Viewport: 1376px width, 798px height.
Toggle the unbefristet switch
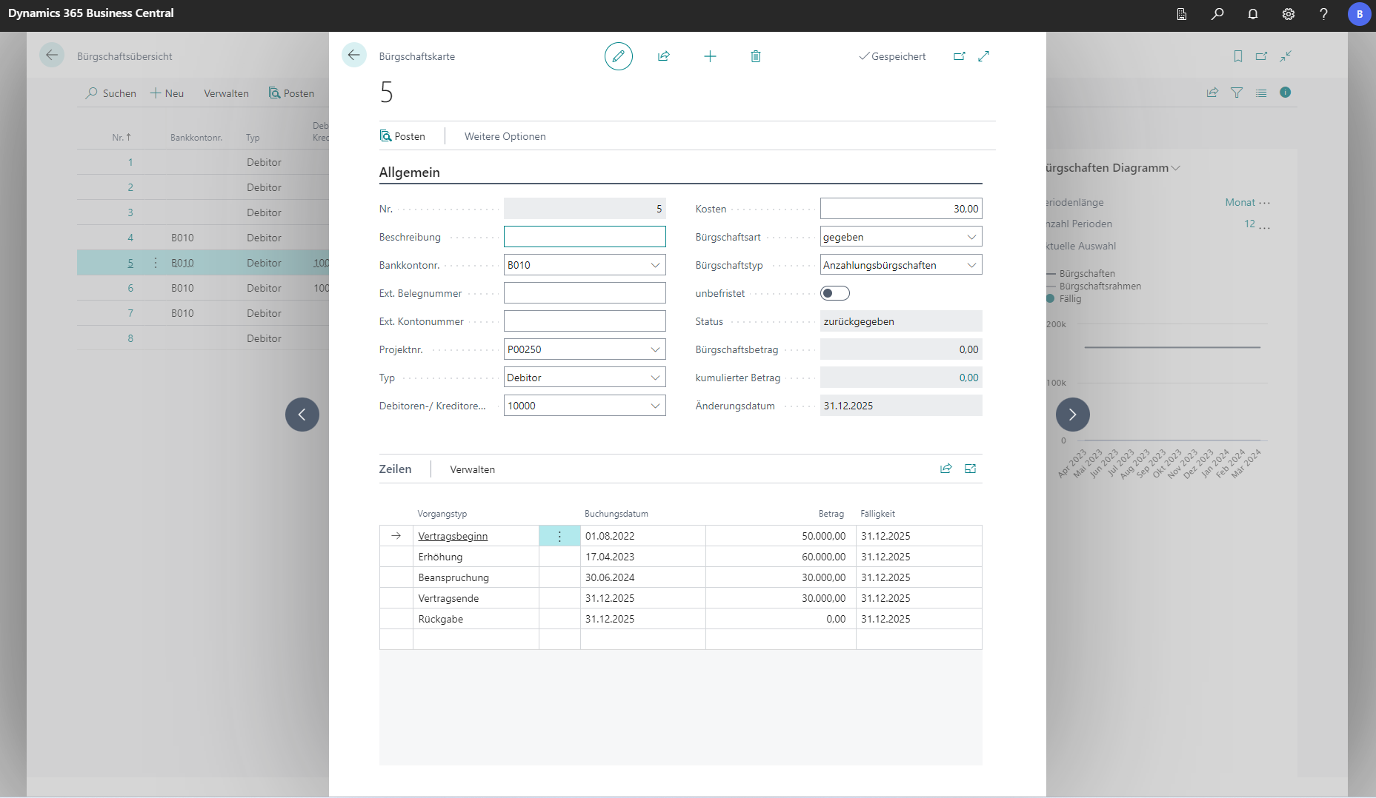point(834,293)
